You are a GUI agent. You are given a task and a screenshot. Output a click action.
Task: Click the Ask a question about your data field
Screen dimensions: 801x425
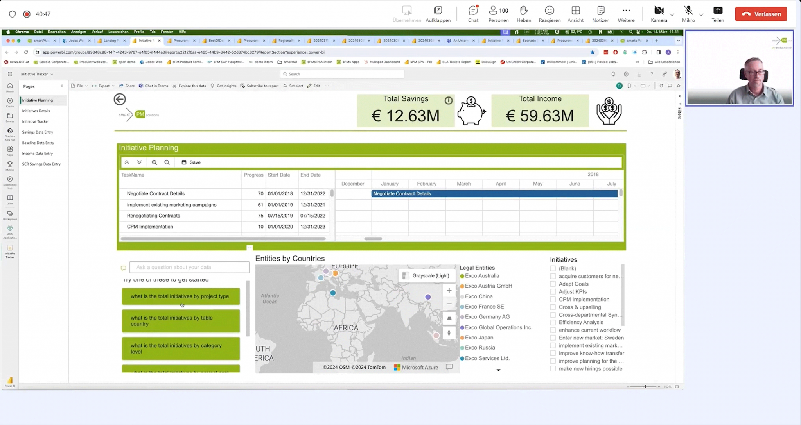tap(189, 267)
